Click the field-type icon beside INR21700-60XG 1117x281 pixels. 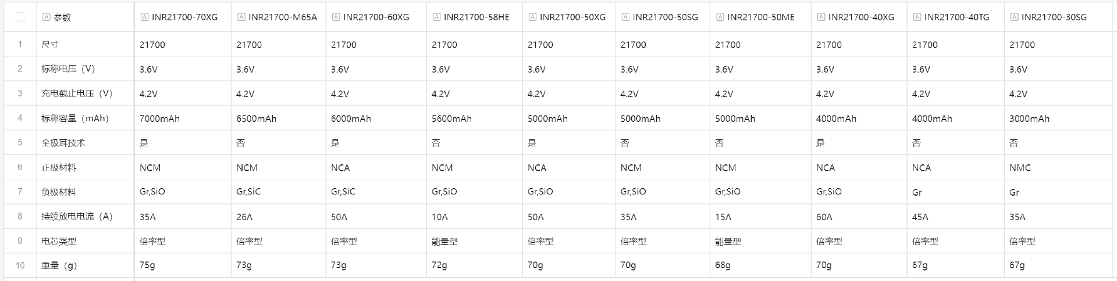click(x=336, y=17)
